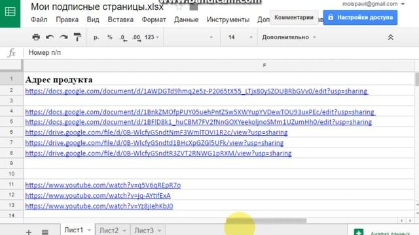The height and width of the screenshot is (235, 419).
Task: Click the select-all corner box
Action: click(x=10, y=65)
